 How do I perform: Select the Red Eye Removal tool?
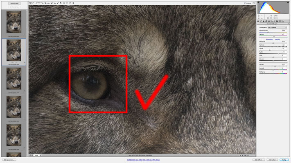(54, 3)
